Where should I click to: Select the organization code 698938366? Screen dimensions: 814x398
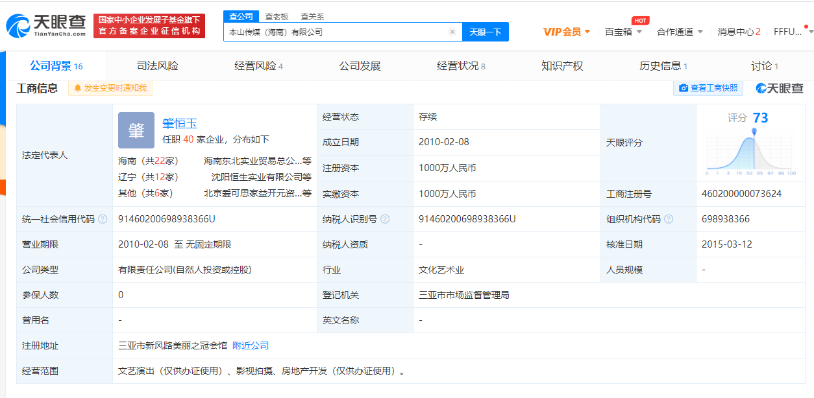(x=726, y=219)
